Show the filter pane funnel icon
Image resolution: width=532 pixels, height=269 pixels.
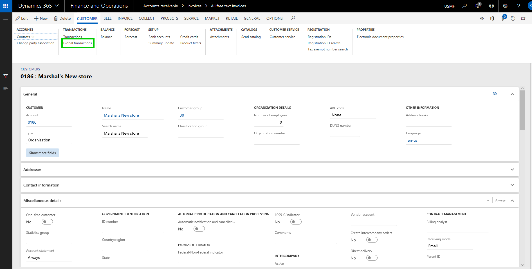coord(6,76)
